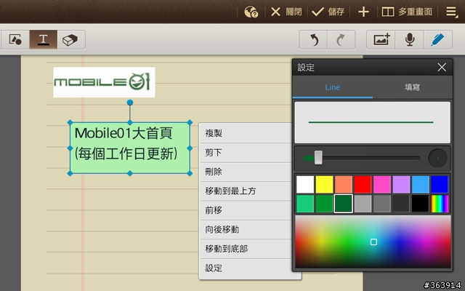Choose 刪除 delete from context menu
The height and width of the screenshot is (291, 465).
click(246, 172)
